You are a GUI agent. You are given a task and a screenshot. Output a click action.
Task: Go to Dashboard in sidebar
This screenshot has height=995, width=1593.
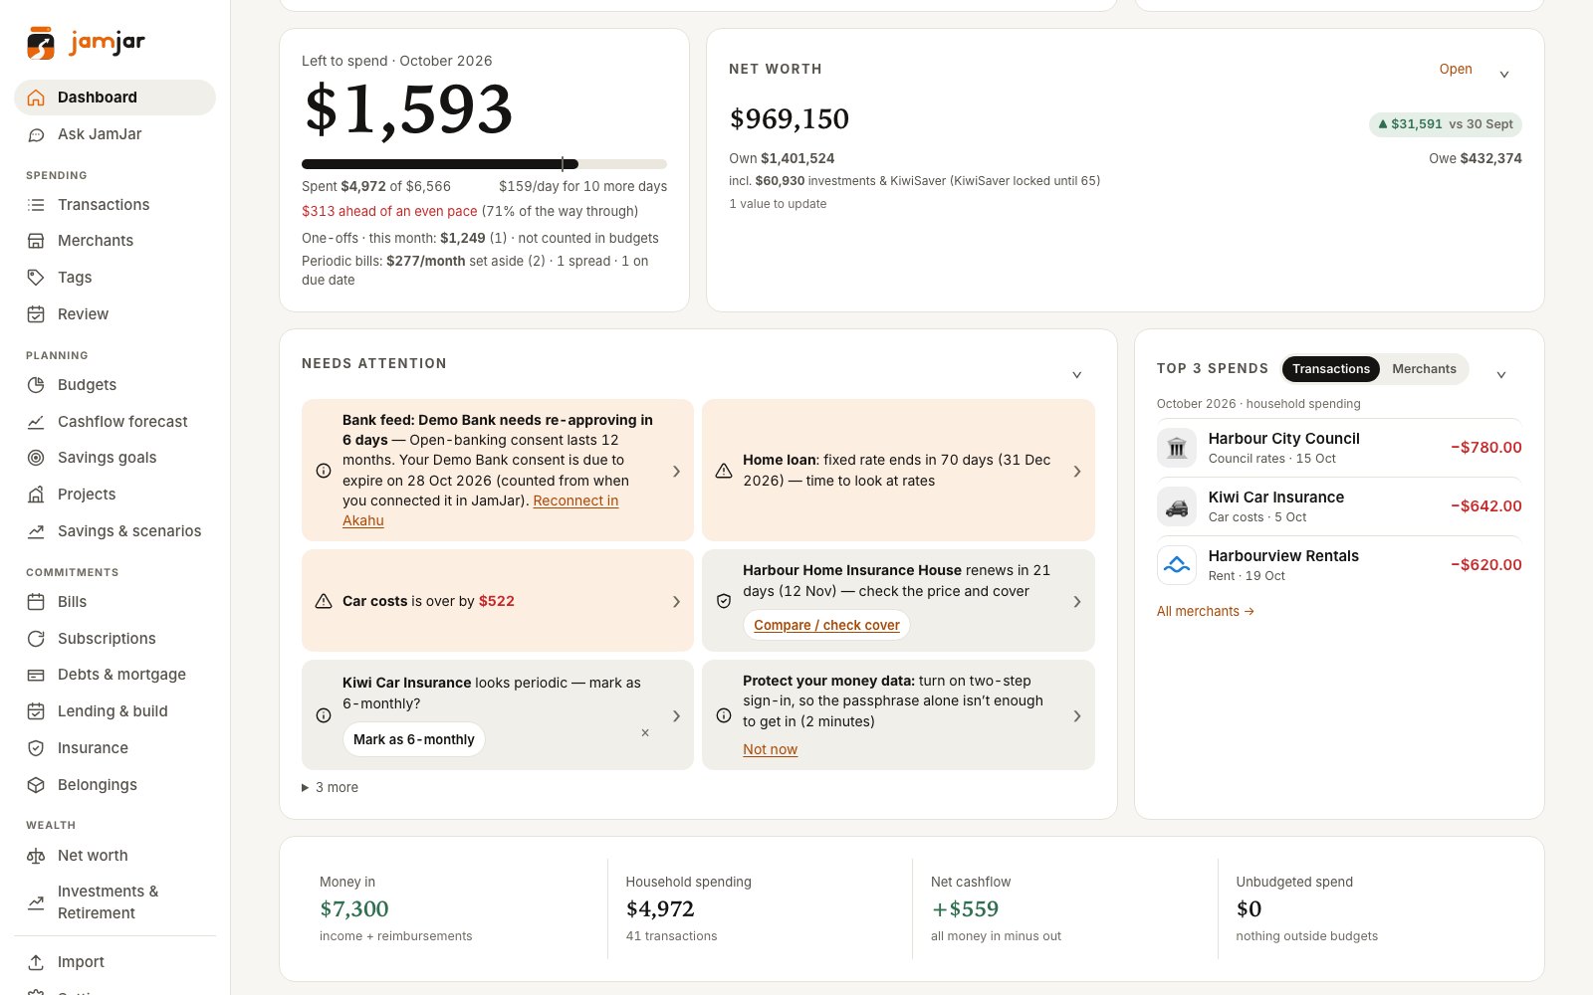pos(114,98)
